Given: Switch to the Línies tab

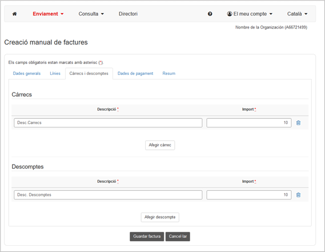Looking at the screenshot, I should (x=55, y=73).
